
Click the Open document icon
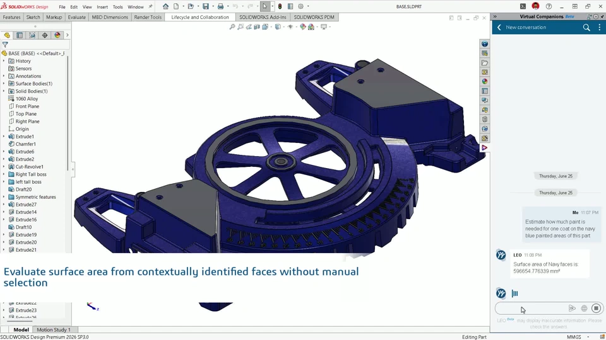pos(191,6)
